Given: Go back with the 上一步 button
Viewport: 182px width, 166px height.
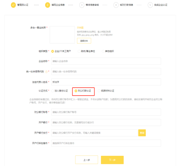Looking at the screenshot, I should point(87,160).
